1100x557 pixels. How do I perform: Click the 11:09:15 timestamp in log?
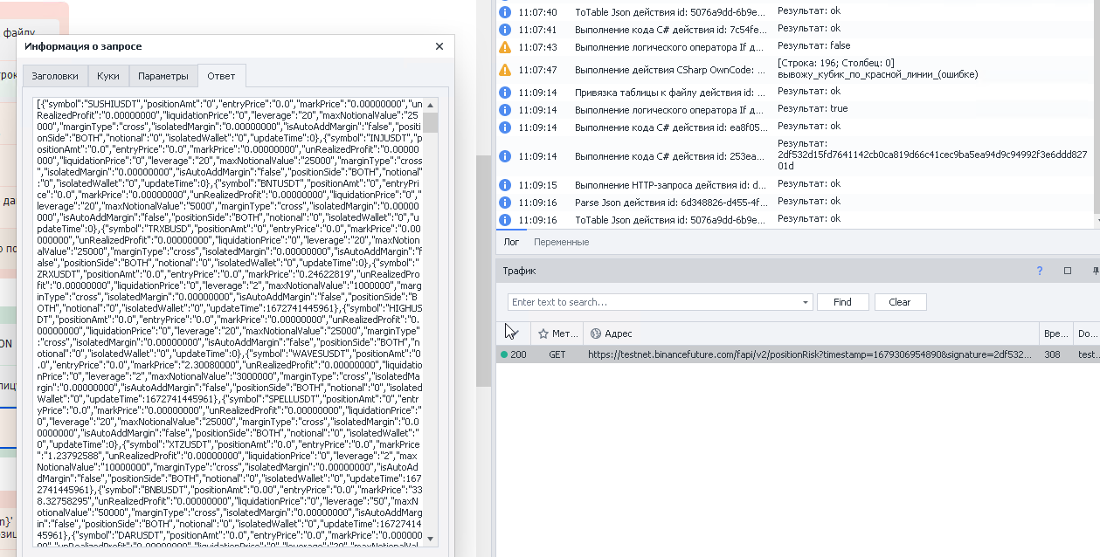click(537, 185)
